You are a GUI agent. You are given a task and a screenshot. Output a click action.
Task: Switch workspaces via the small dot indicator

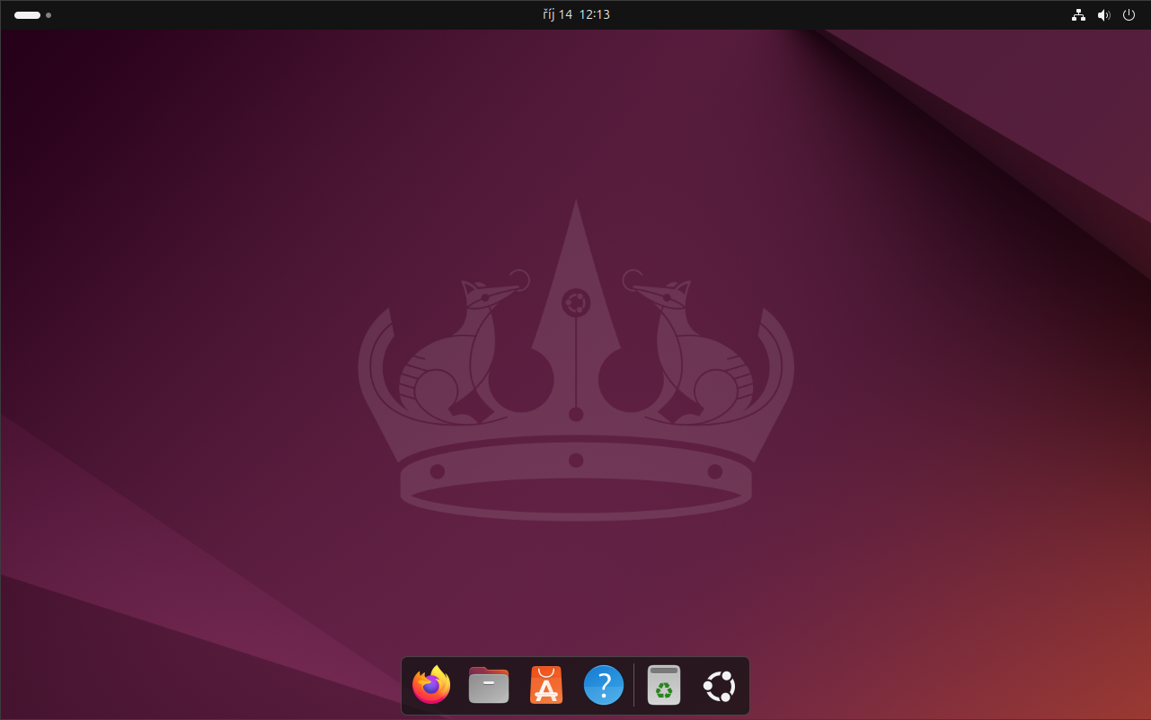[49, 15]
